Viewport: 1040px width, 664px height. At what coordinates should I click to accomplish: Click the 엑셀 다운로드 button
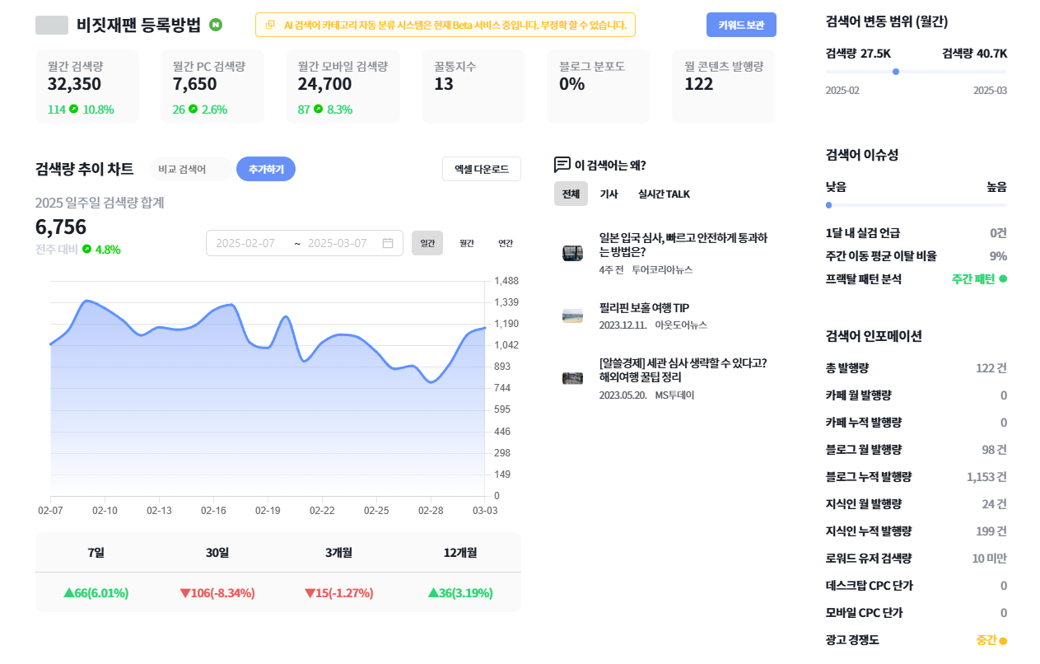(x=482, y=169)
